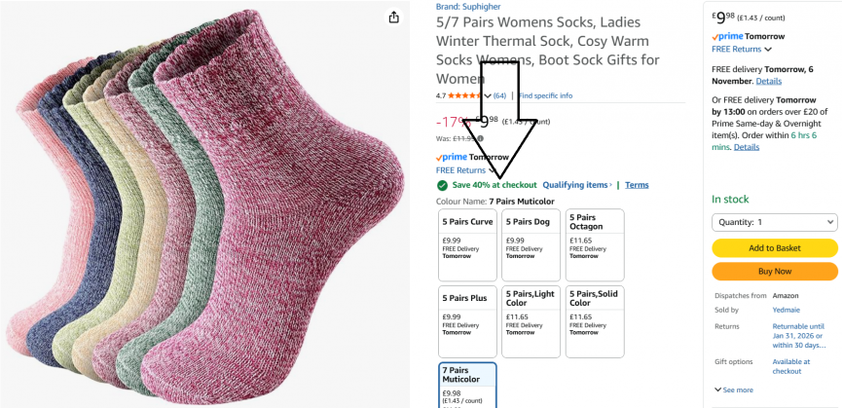Open the Quantity dropdown
The width and height of the screenshot is (842, 408).
click(774, 222)
